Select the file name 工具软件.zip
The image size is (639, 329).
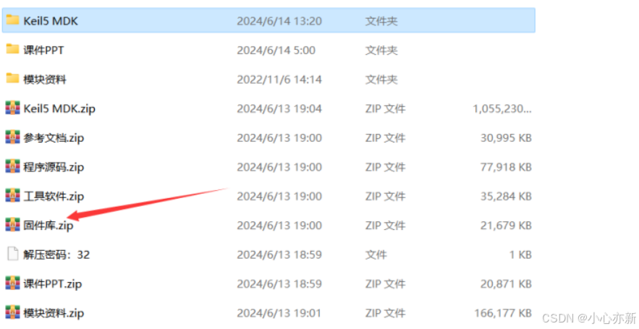coord(54,197)
